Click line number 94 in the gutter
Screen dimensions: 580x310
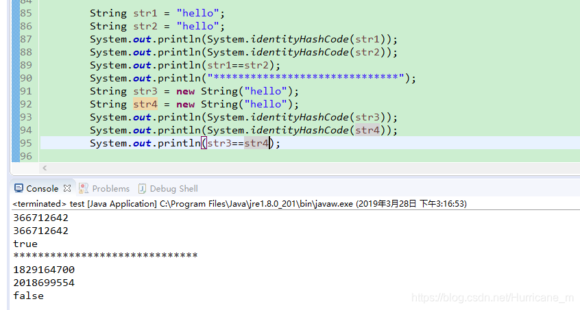pos(26,130)
